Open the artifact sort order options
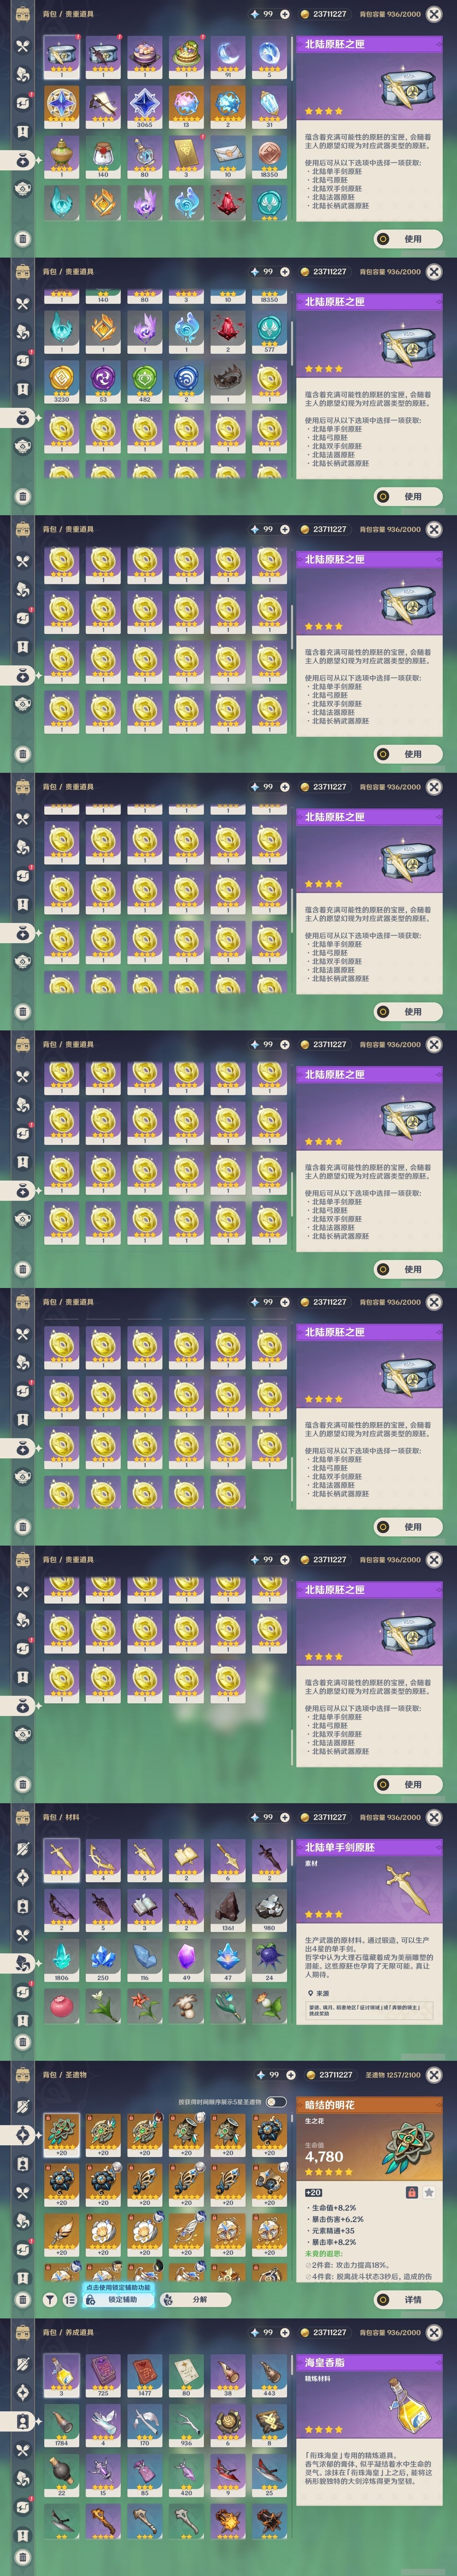The image size is (457, 2576). pos(70,2299)
